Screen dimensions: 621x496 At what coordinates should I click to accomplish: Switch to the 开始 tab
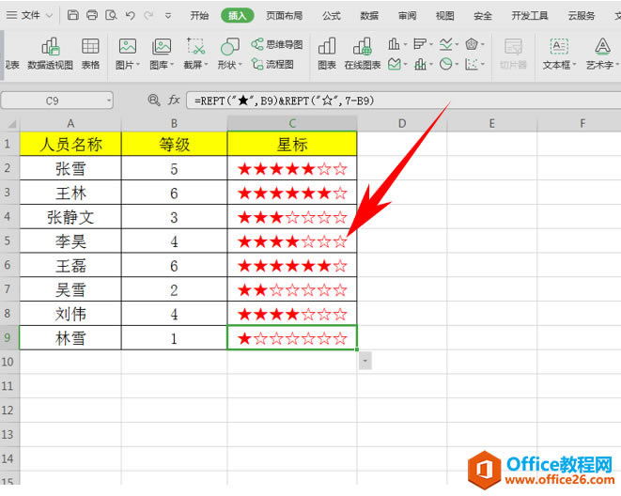click(199, 15)
